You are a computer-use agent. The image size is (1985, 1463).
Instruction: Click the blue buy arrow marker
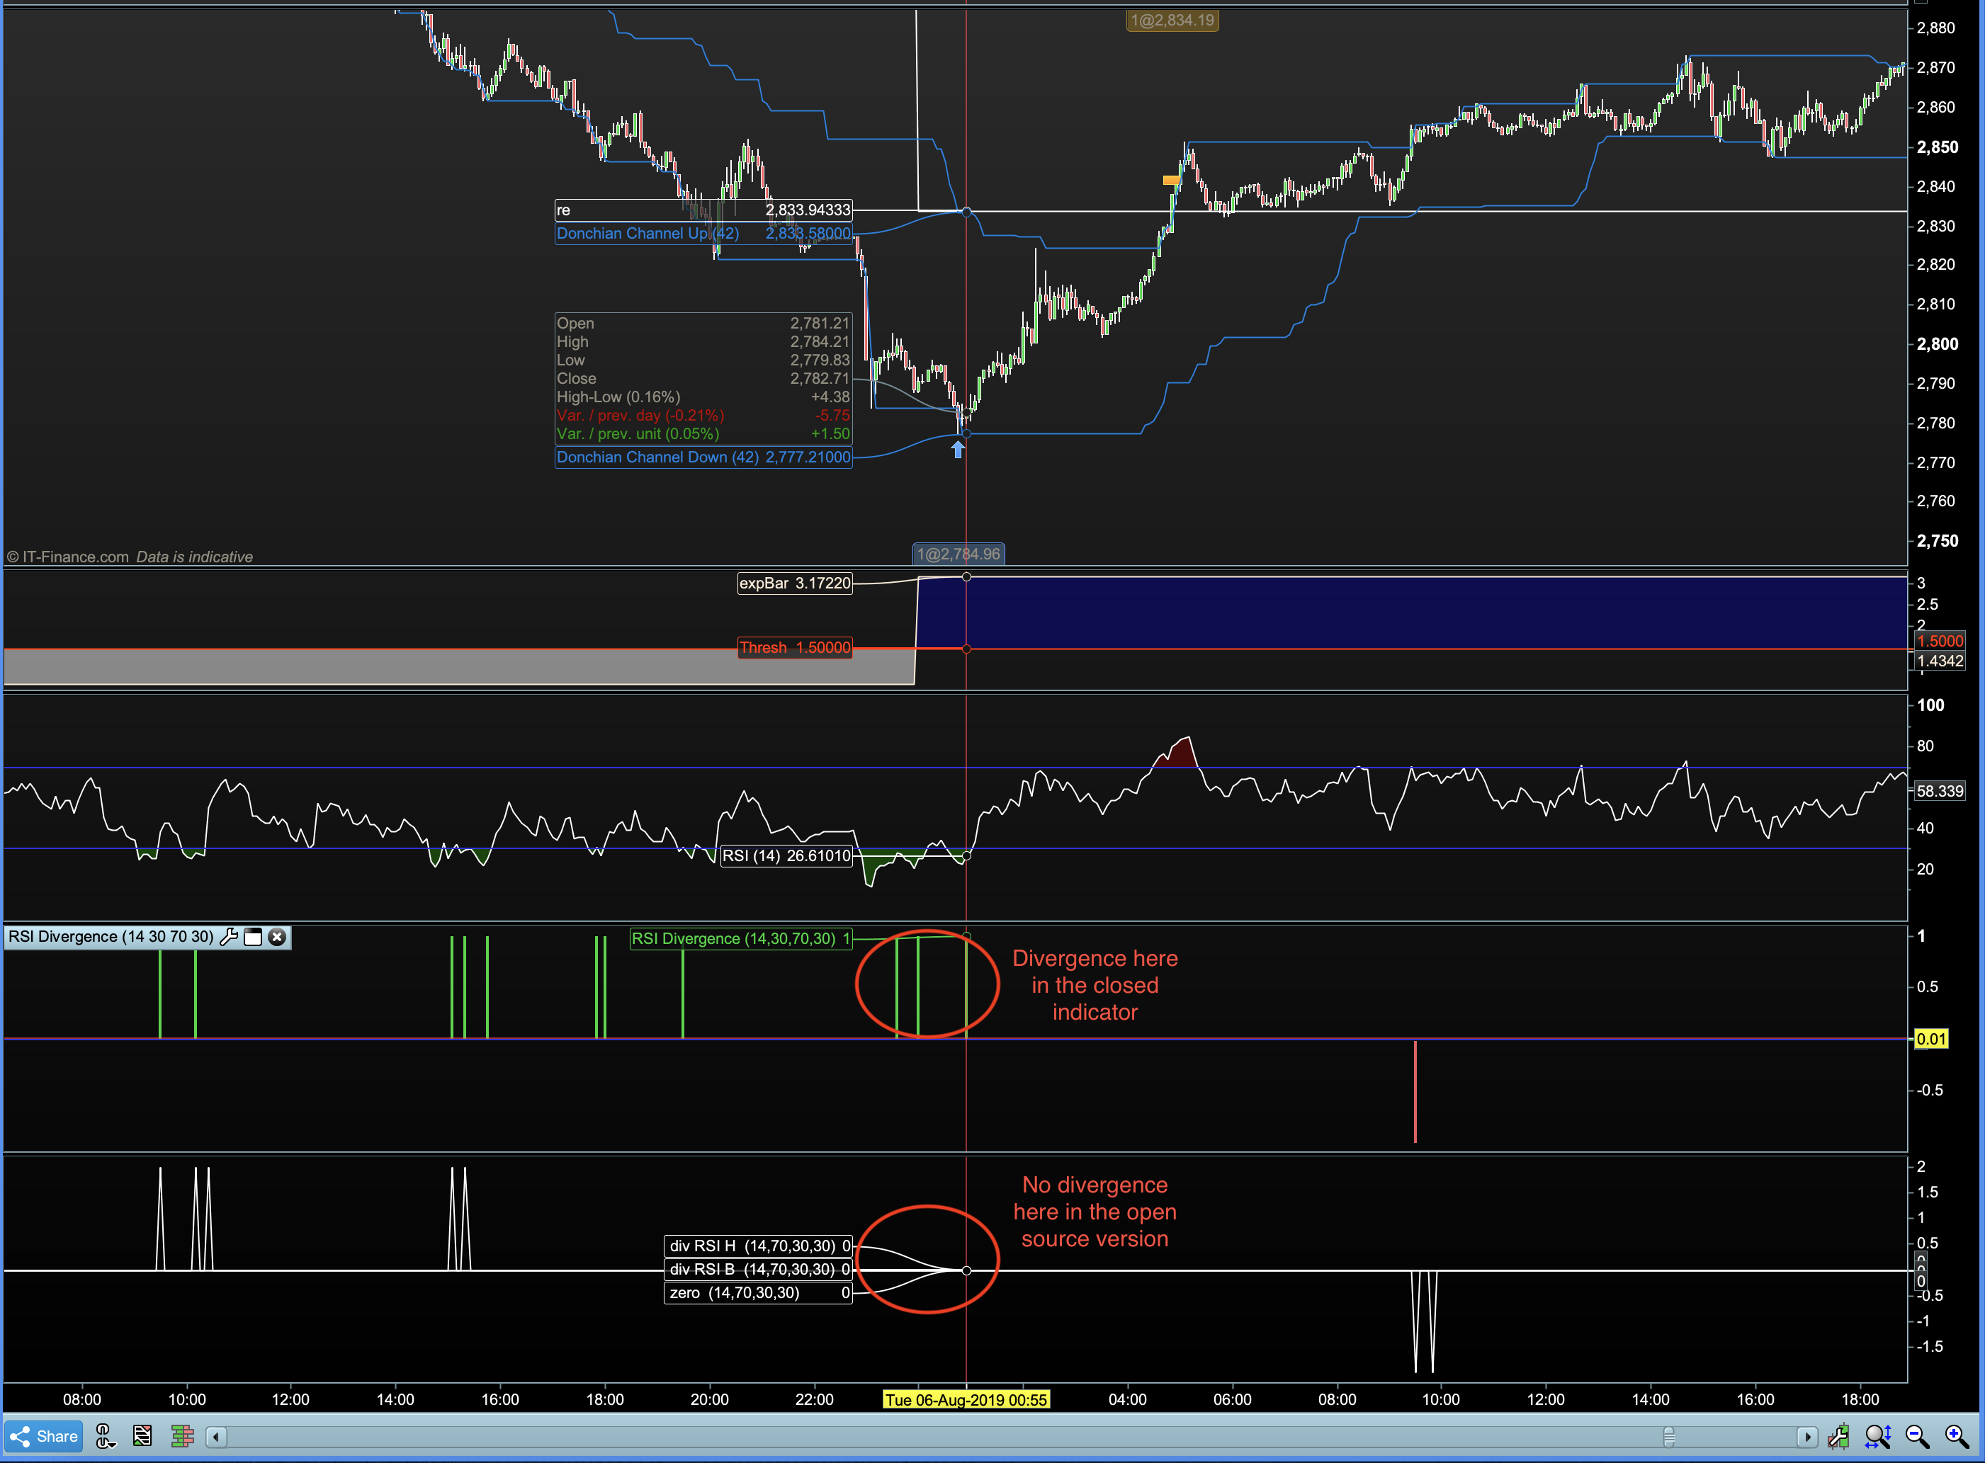coord(958,450)
